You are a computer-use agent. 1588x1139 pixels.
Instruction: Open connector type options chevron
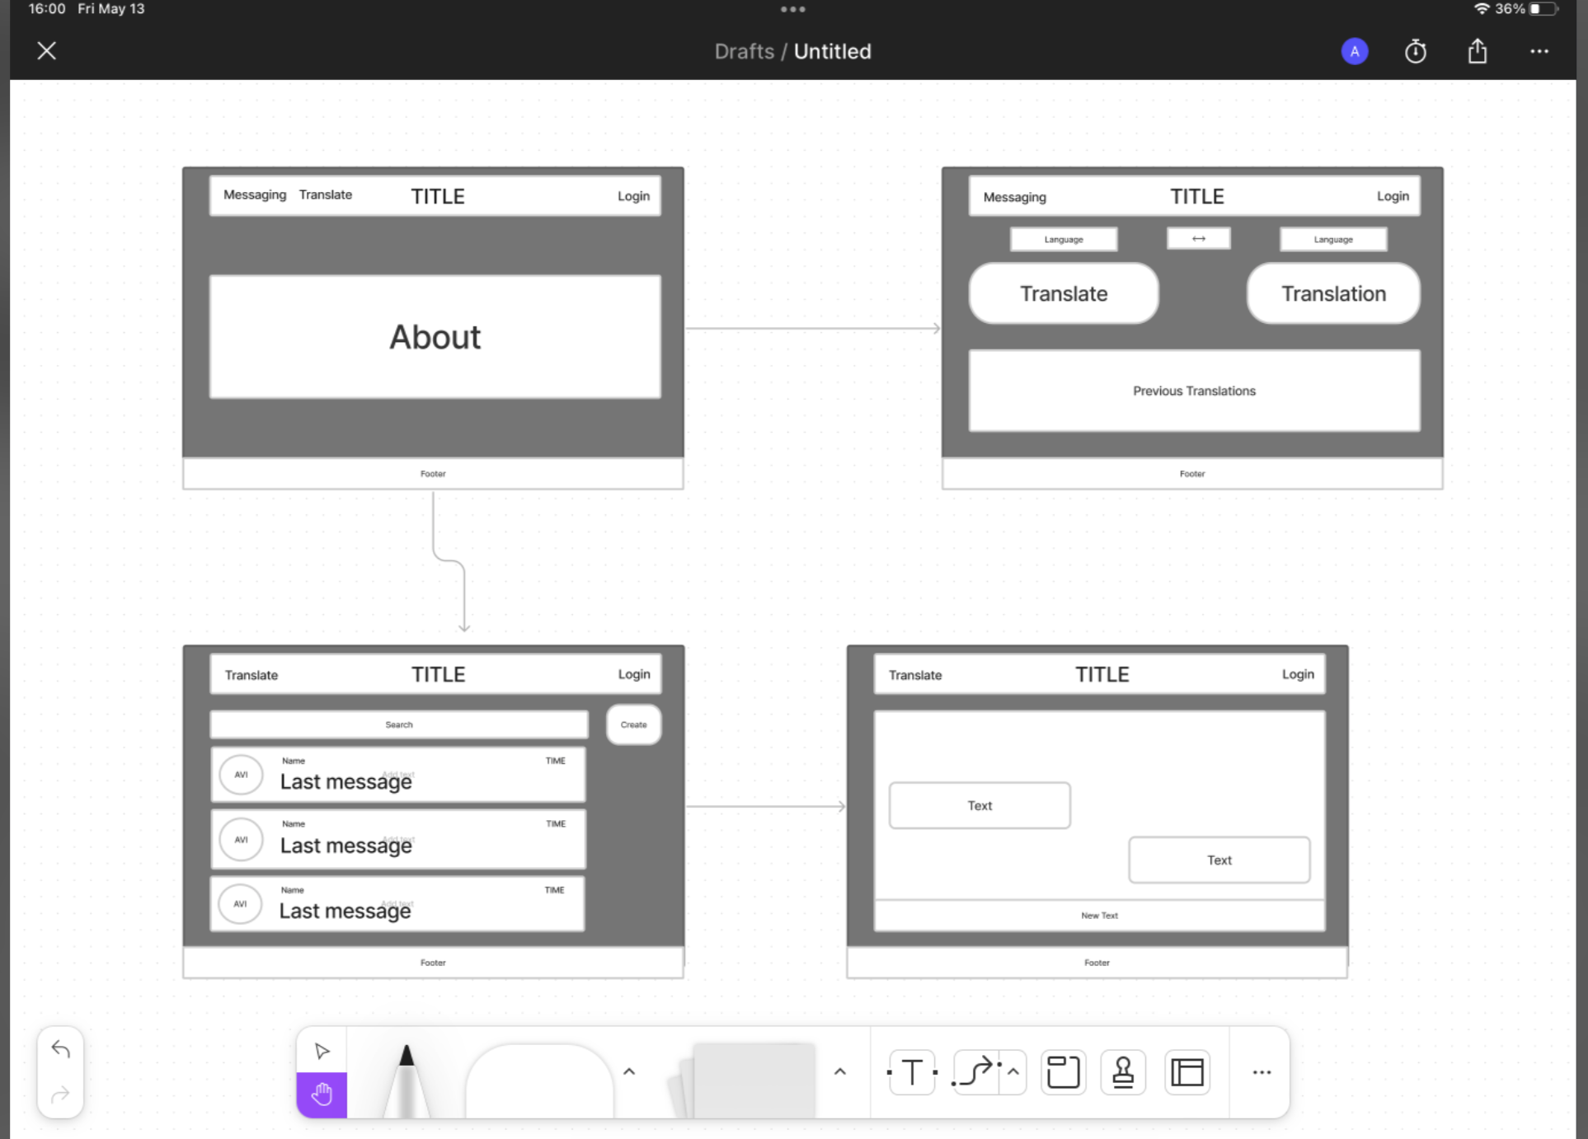(1013, 1072)
